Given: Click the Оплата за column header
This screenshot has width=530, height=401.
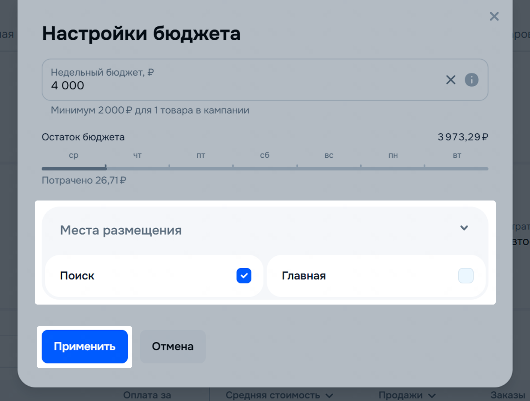Looking at the screenshot, I should click(147, 395).
